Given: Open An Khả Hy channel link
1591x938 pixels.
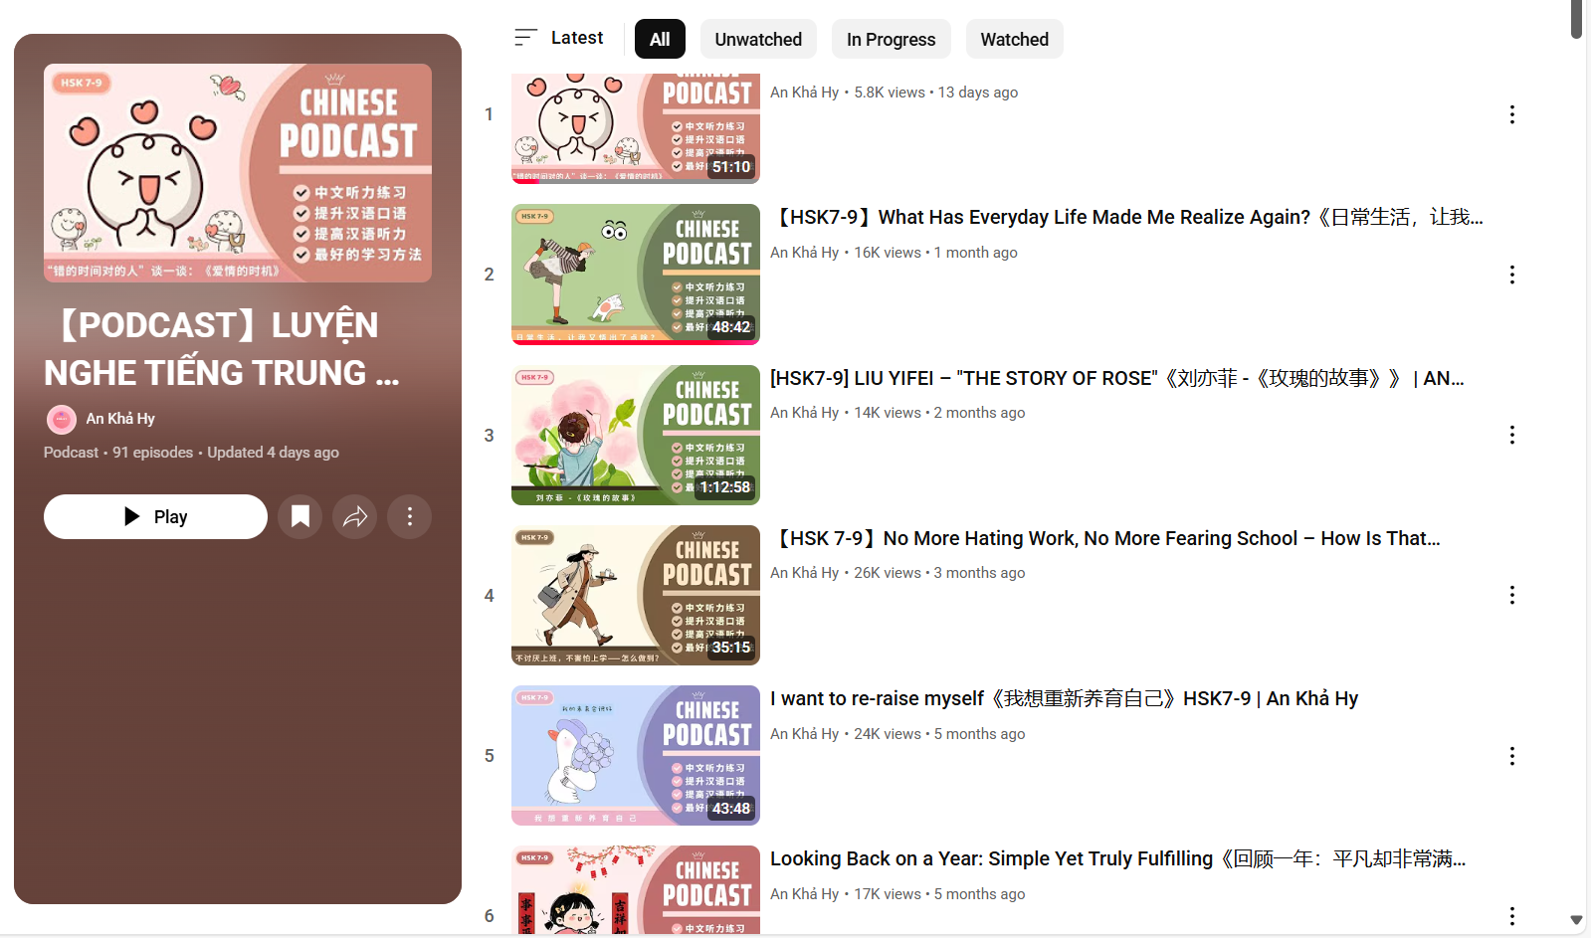Looking at the screenshot, I should click(120, 419).
